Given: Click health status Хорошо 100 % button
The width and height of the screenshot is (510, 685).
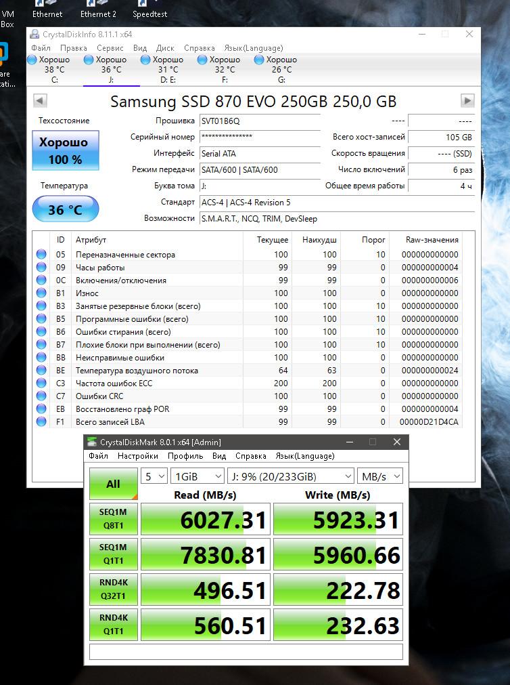Looking at the screenshot, I should coord(66,150).
